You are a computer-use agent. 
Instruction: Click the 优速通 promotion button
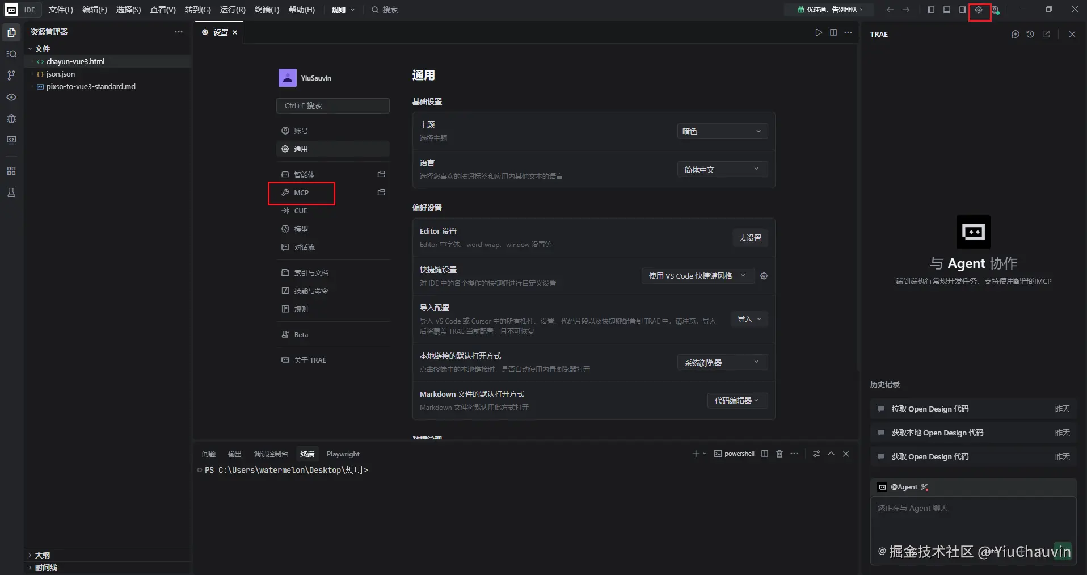point(830,10)
